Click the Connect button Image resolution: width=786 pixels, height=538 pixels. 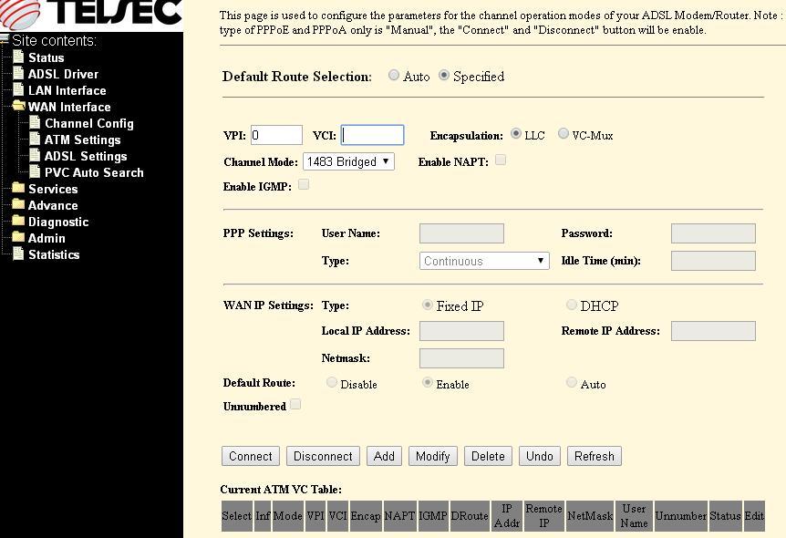click(251, 456)
